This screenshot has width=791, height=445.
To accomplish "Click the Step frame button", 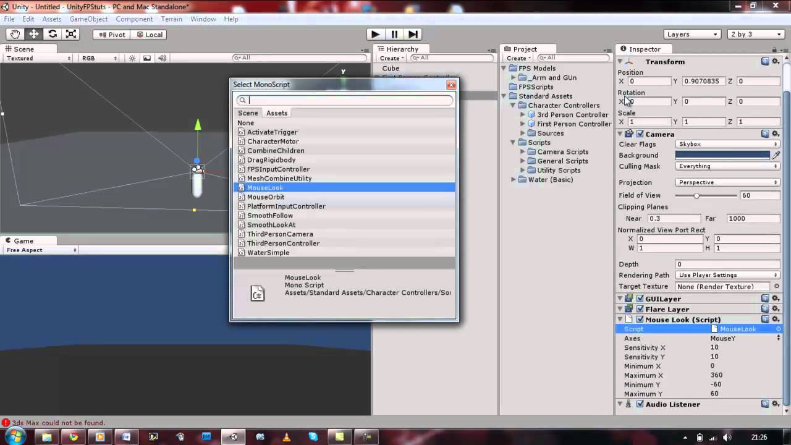I will coord(413,35).
